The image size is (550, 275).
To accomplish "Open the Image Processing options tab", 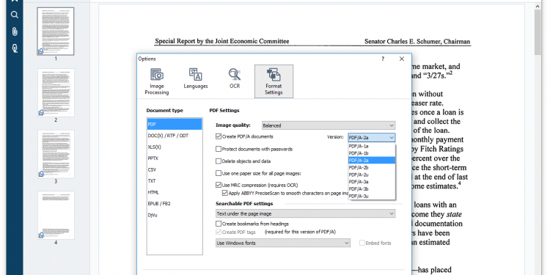I will [x=157, y=81].
